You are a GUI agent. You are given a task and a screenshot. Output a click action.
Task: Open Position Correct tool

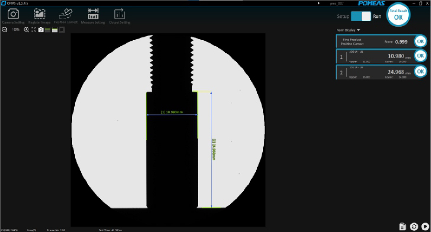pyautogui.click(x=66, y=16)
